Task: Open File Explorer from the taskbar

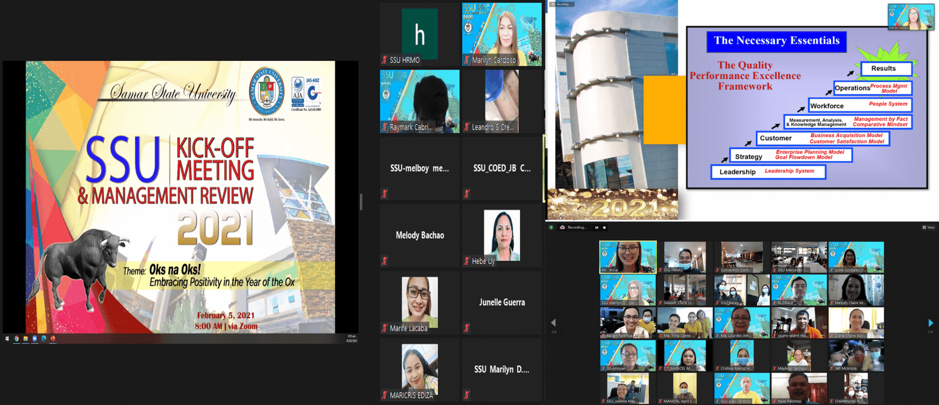Action: click(25, 338)
